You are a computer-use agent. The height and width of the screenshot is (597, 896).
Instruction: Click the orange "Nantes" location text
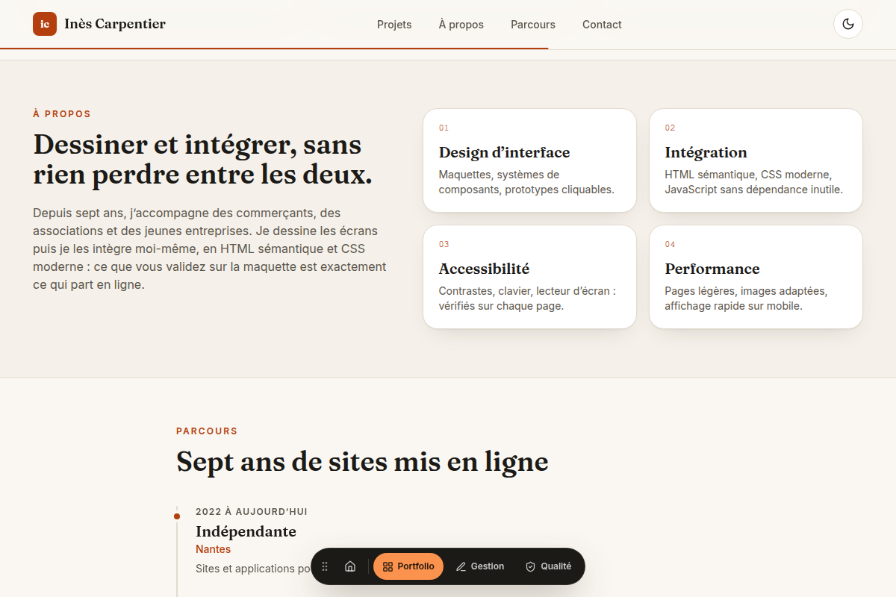pos(214,549)
